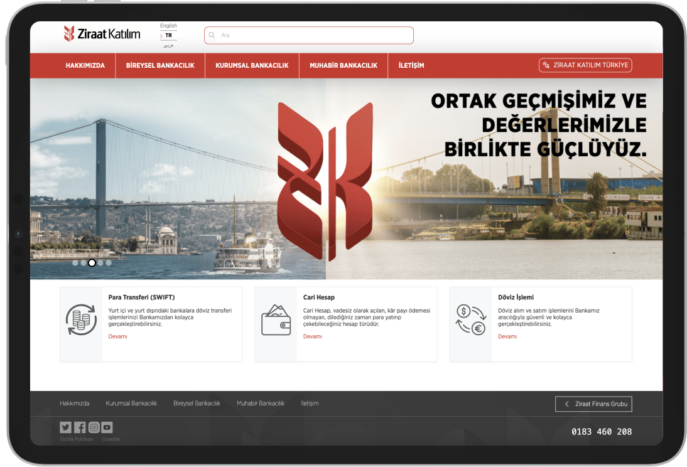The width and height of the screenshot is (687, 467).
Task: Click the Muhabir Bankacılık footer link
Action: coord(261,403)
